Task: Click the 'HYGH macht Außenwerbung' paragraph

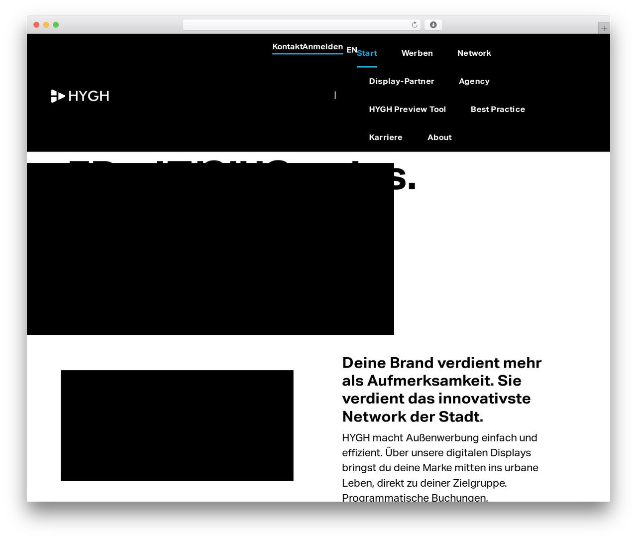Action: coord(440,467)
